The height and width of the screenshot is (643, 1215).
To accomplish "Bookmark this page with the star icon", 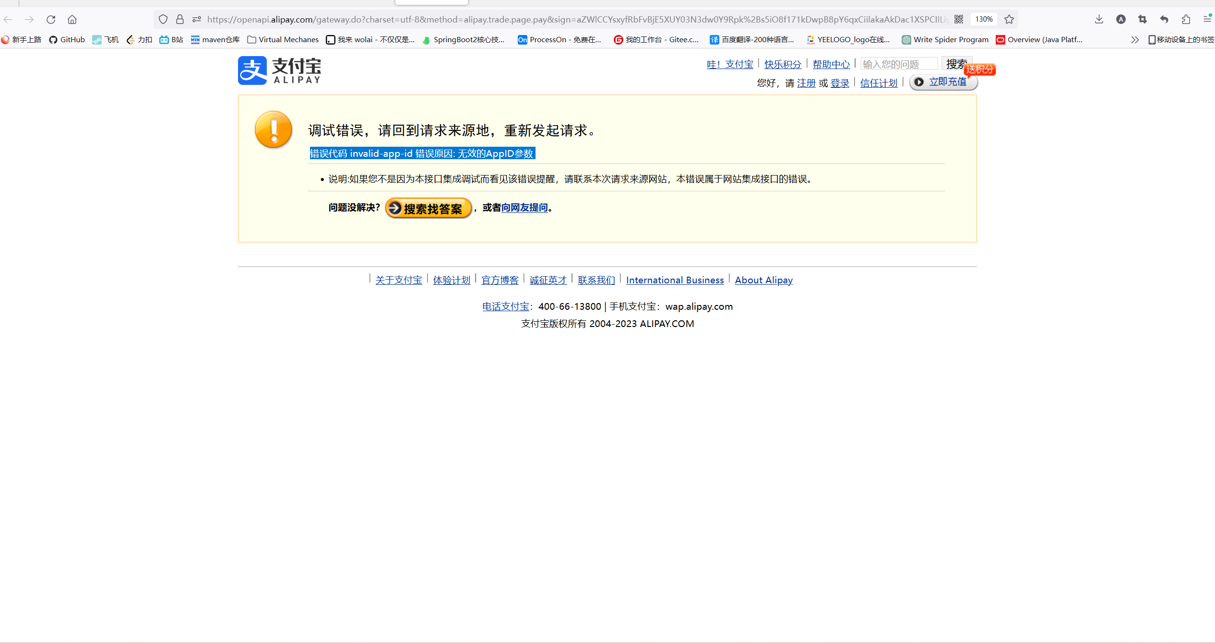I will pos(1009,19).
